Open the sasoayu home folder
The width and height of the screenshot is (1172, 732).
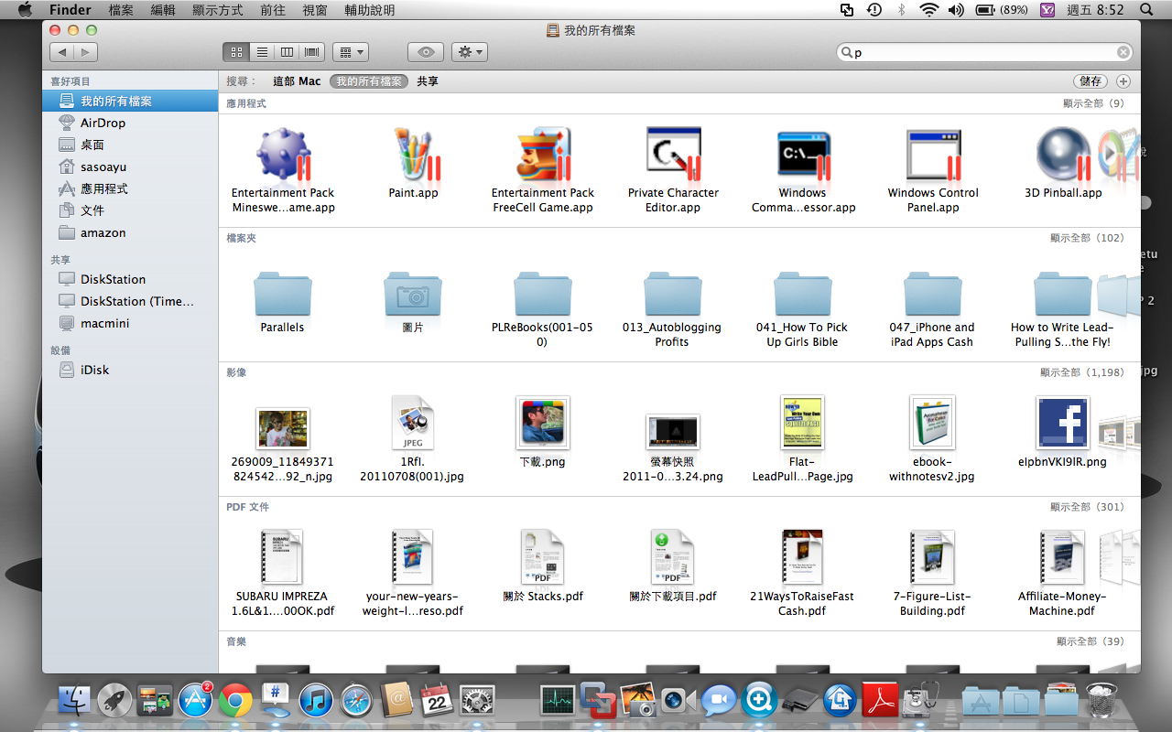130,167
